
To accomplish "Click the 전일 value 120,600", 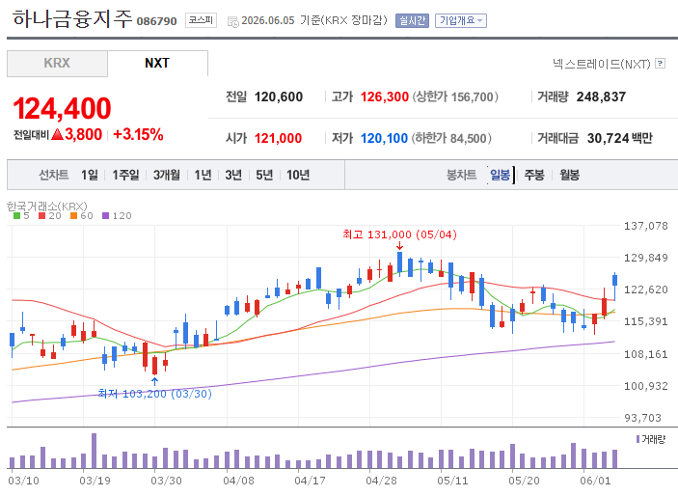I will [x=279, y=96].
